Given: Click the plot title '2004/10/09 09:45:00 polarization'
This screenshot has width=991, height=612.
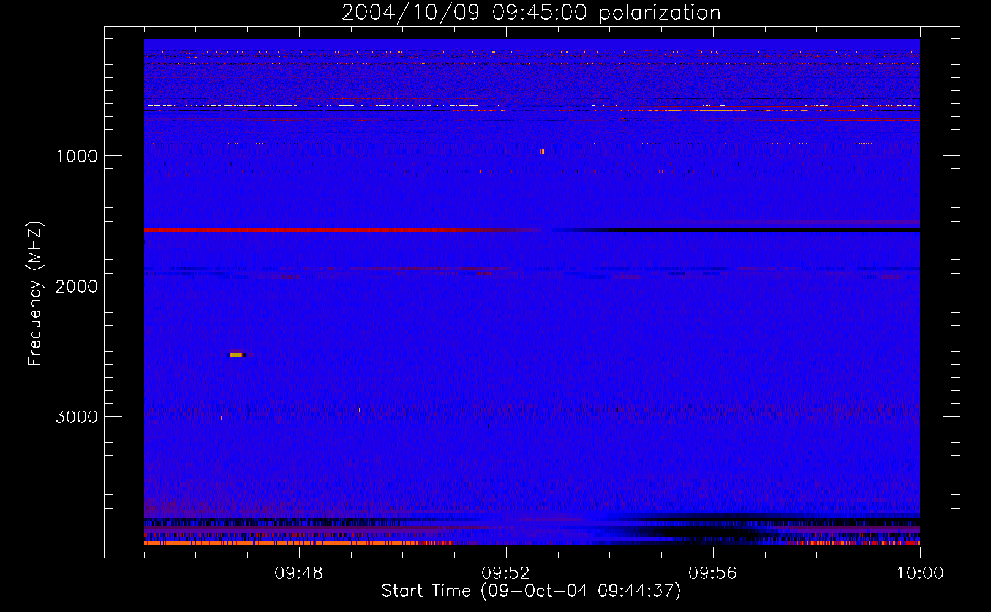Looking at the screenshot, I should 531,13.
